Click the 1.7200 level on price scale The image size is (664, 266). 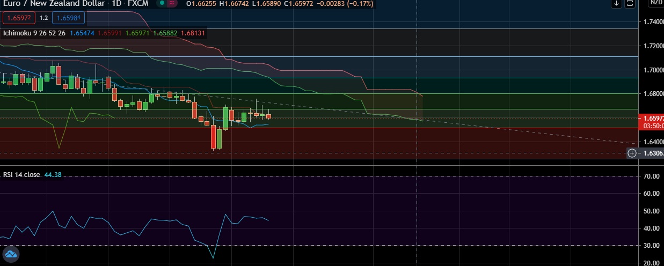653,46
